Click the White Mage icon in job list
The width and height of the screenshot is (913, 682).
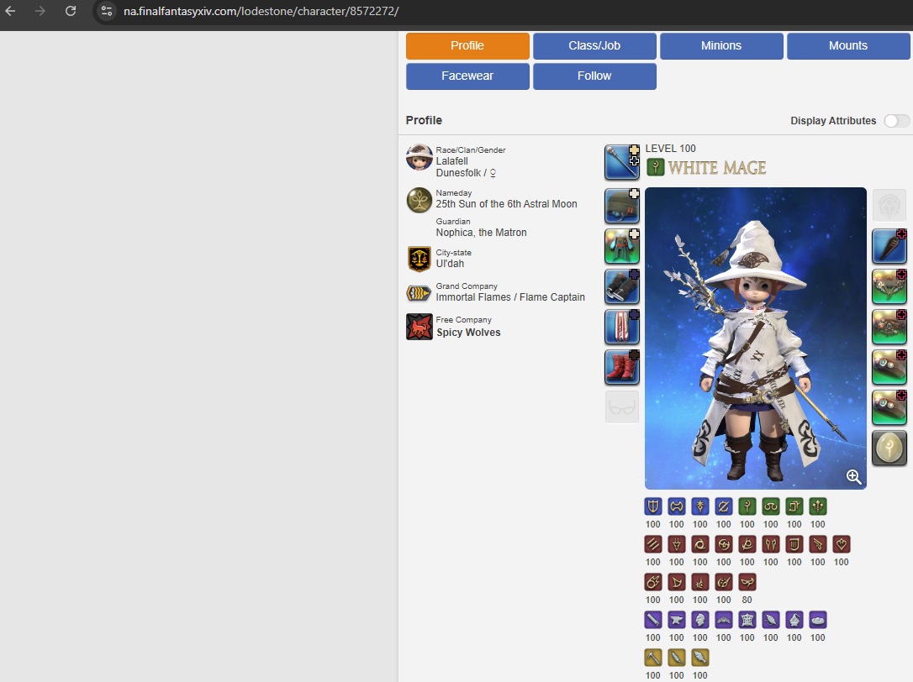tap(747, 506)
